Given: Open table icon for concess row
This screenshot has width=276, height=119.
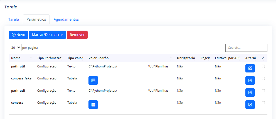Looking at the screenshot, I should click(93, 105).
